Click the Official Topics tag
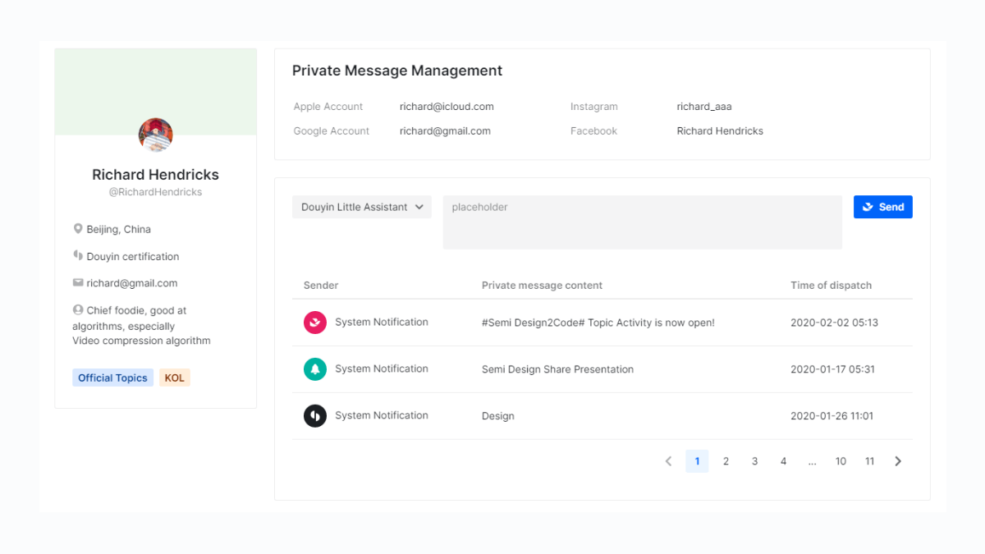Screen dimensions: 985x554 (112, 378)
